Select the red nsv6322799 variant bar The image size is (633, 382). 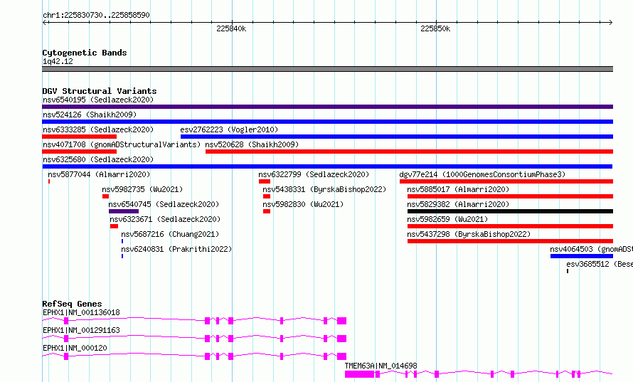[x=265, y=181]
